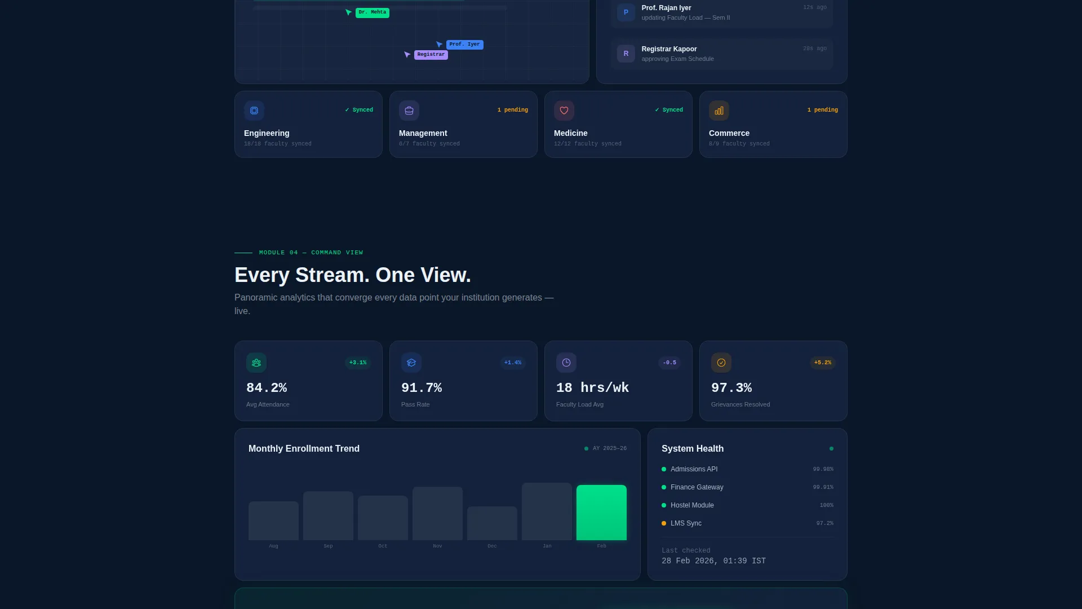
Task: Click the MODULE 04 — COMMAND VIEW label
Action: click(311, 253)
